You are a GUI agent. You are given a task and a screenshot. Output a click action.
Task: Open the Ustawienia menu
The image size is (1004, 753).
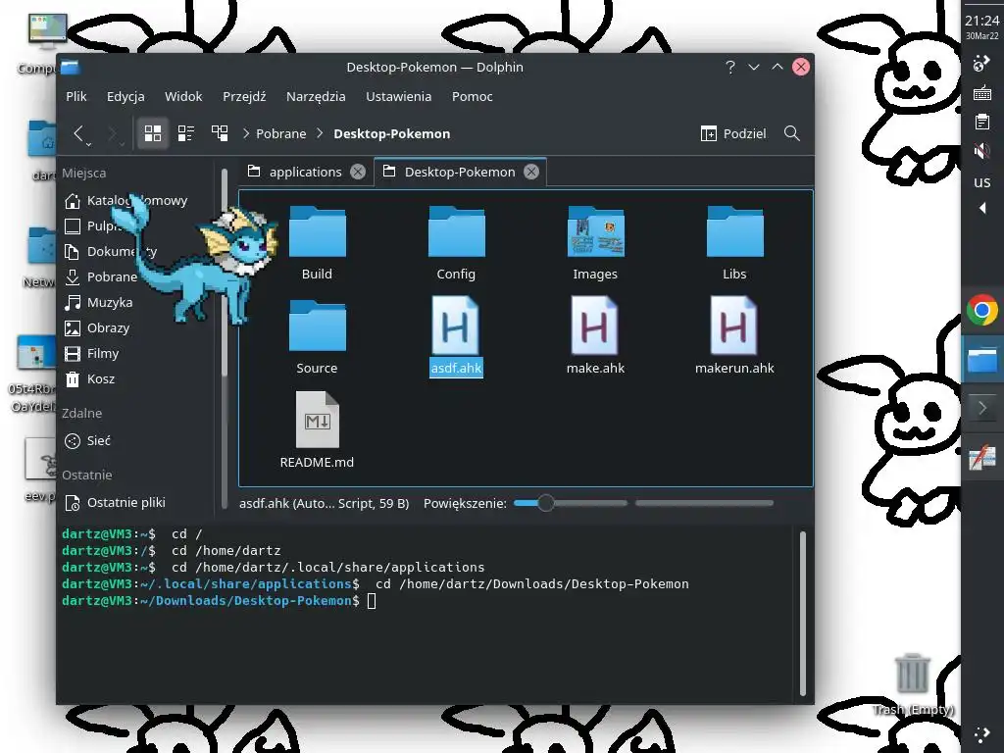[398, 96]
